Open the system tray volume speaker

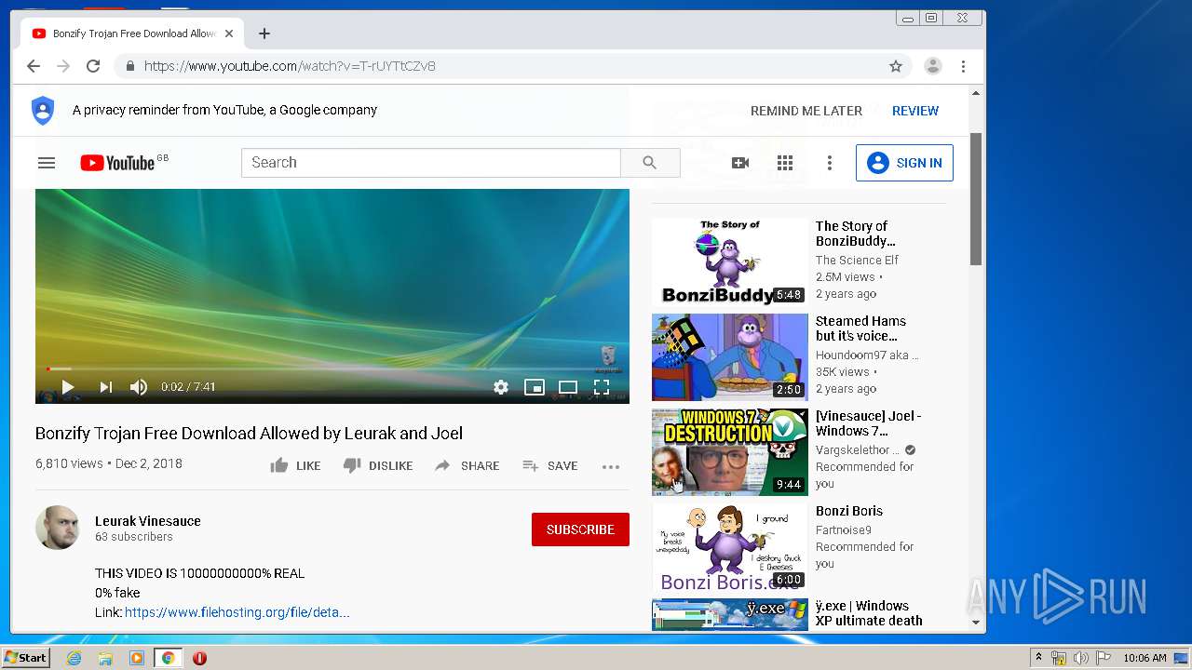point(1080,658)
